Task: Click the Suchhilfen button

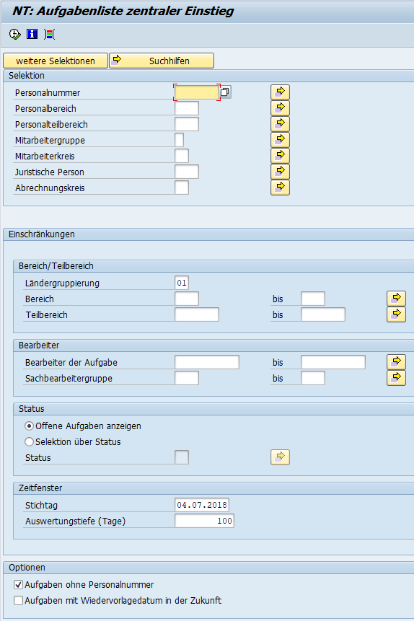Action: (x=162, y=61)
